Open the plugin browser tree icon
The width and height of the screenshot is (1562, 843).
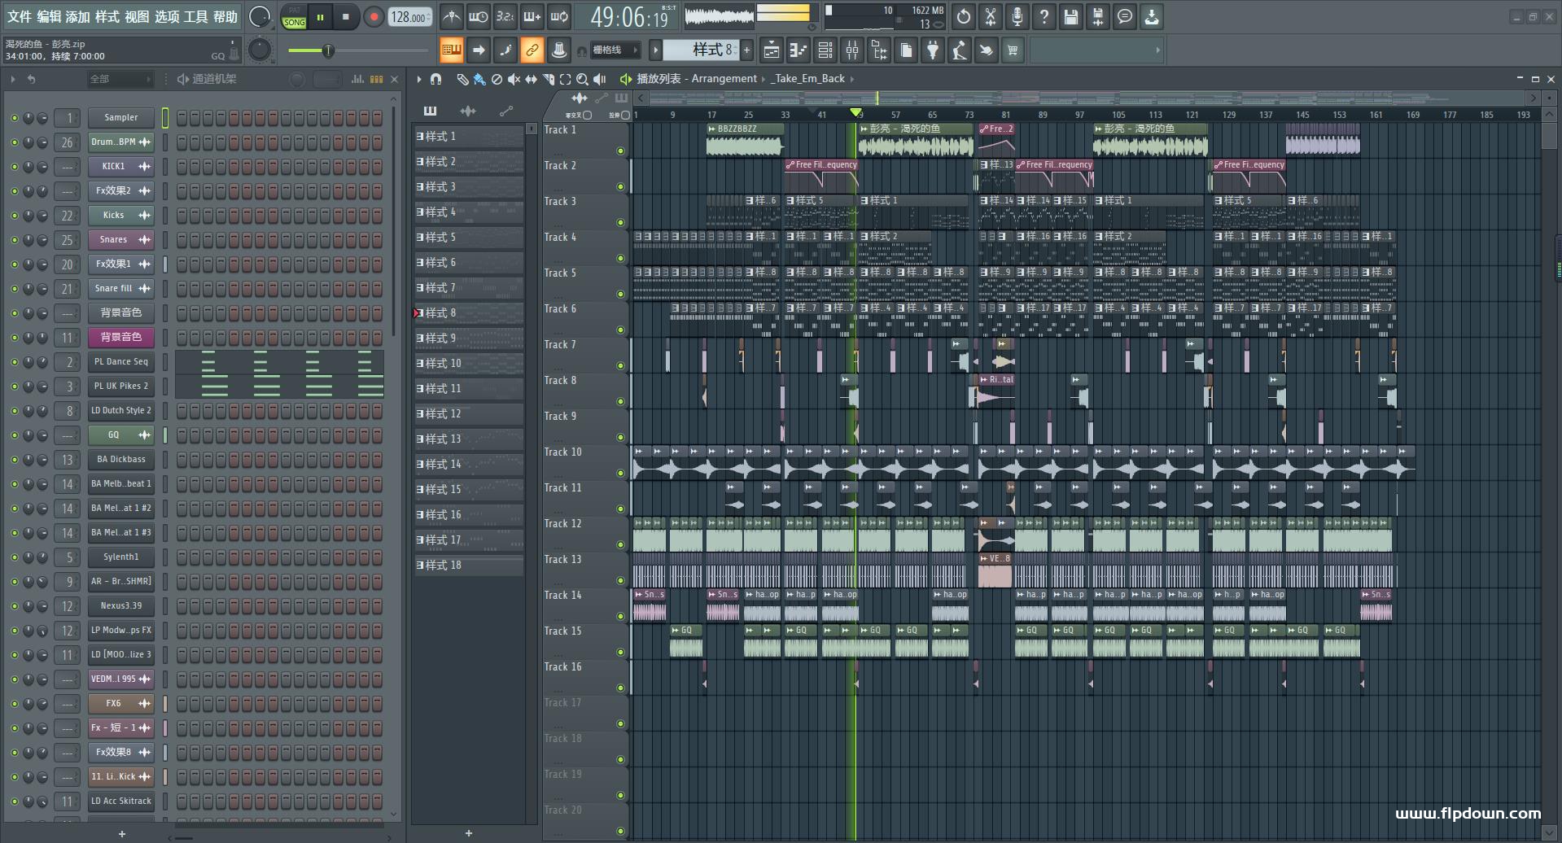point(878,50)
